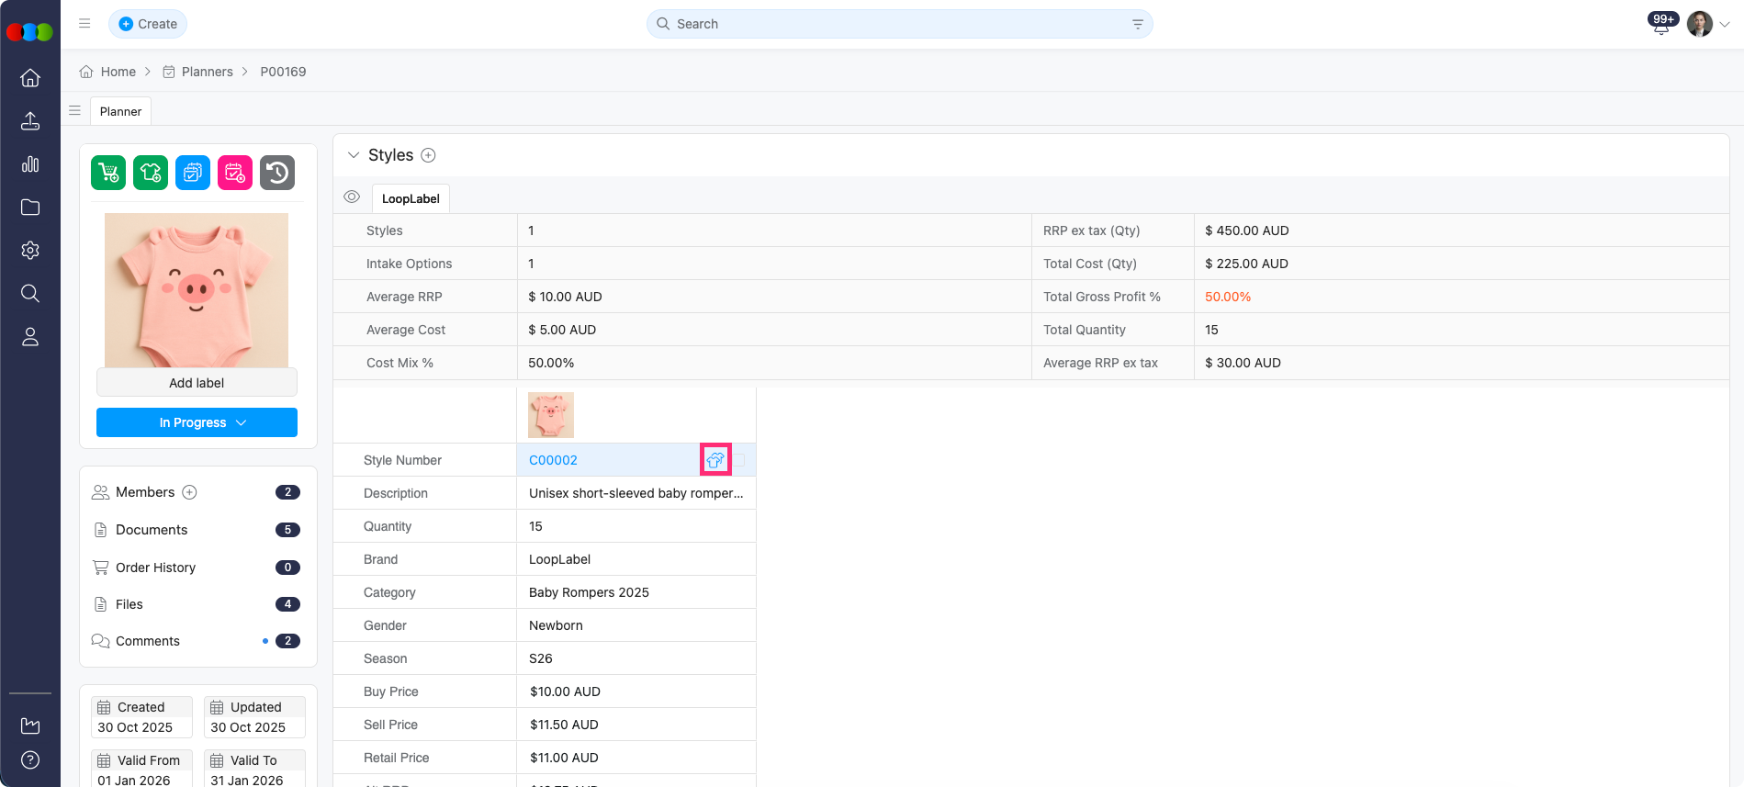
Task: Collapse the Styles section chevron
Action: coord(353,155)
